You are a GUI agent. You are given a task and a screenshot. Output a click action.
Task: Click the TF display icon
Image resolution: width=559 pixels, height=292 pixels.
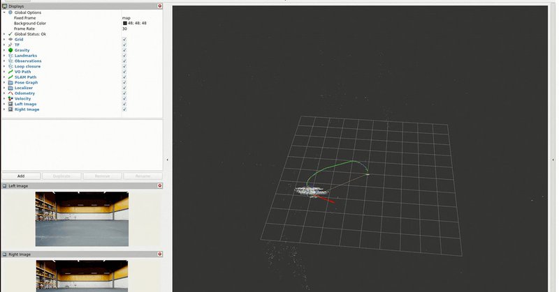[x=10, y=45]
